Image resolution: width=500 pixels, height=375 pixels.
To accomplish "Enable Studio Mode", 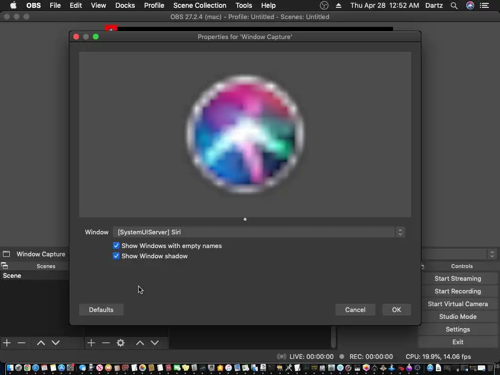I will click(x=458, y=316).
